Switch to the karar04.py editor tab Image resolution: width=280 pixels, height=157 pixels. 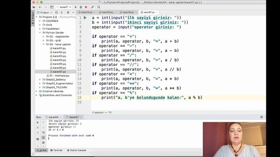pos(87,12)
